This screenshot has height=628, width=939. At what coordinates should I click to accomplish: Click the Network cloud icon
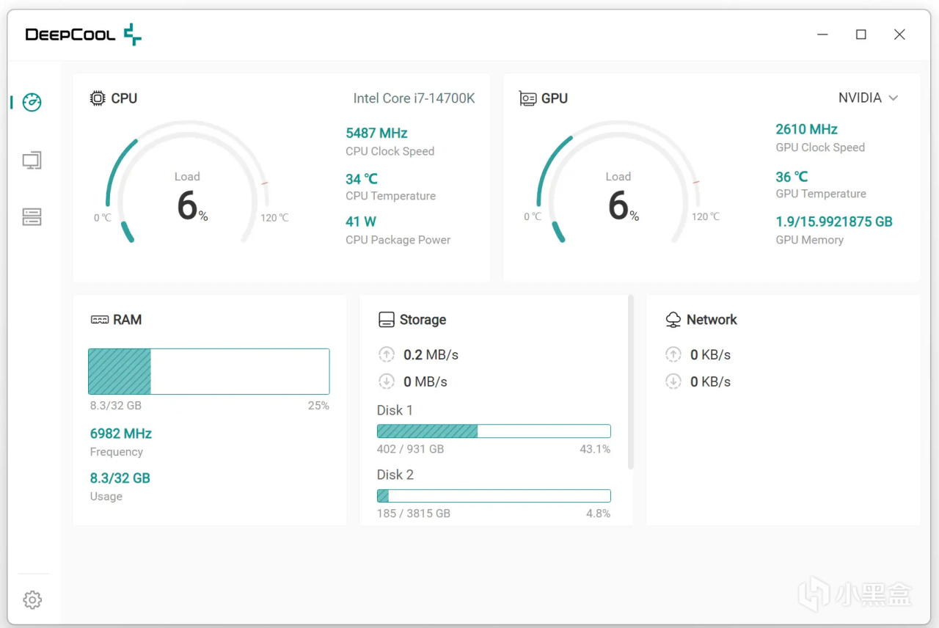(673, 320)
